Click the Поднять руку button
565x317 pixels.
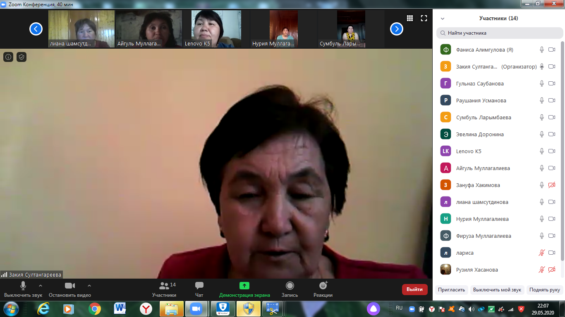coord(544,290)
